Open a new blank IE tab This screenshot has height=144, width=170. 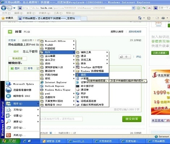point(84,18)
